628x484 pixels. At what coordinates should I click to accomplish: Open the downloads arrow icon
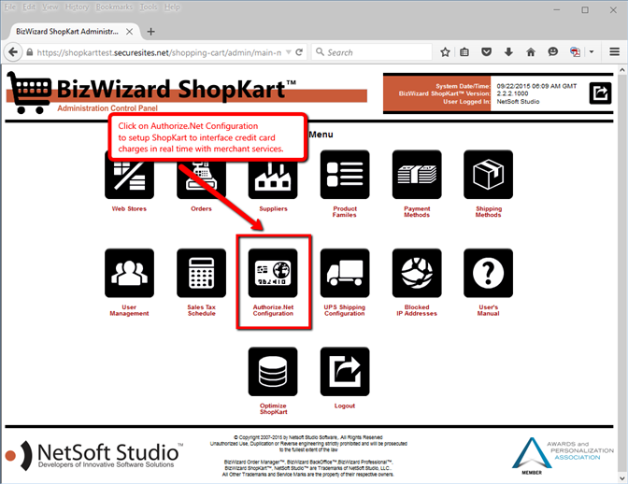pyautogui.click(x=508, y=52)
